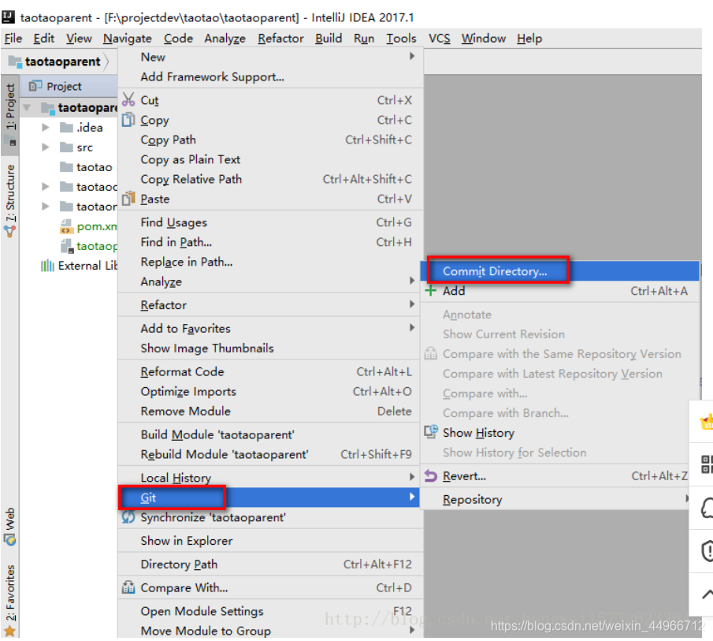Select Open Module Settings entry

[269, 611]
